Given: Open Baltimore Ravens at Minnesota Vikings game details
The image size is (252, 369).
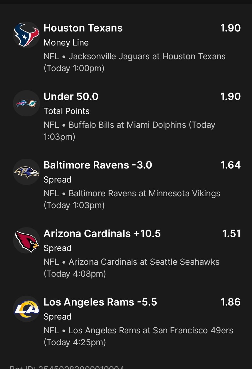Looking at the screenshot, I should pyautogui.click(x=132, y=199).
